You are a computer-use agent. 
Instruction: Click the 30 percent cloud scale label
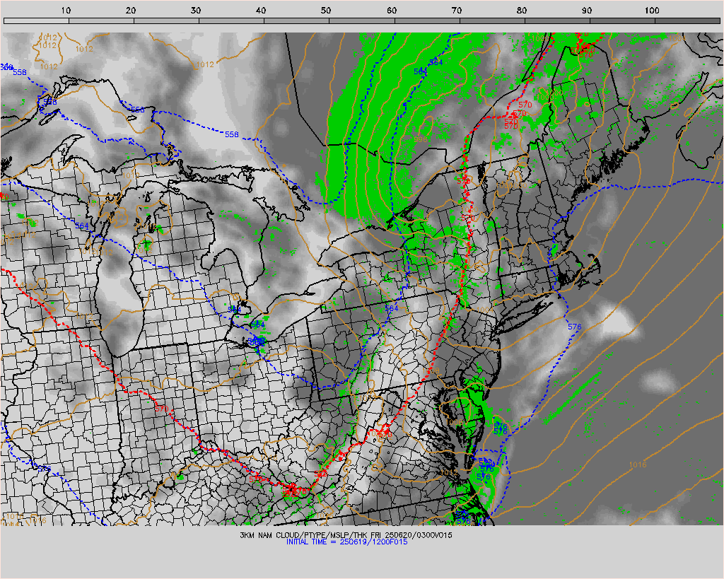(x=196, y=10)
